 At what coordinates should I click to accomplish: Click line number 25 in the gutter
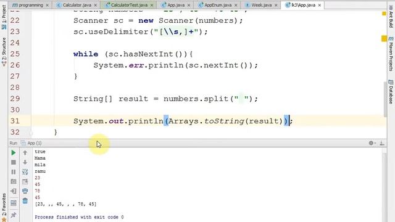(x=15, y=54)
